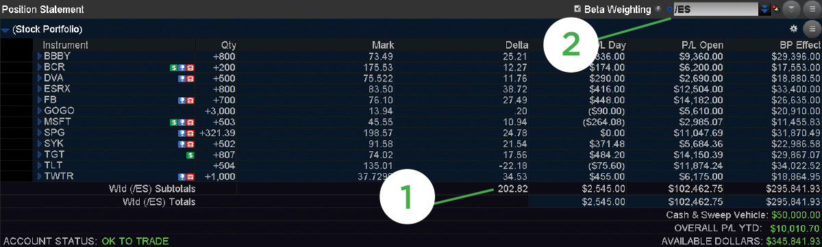The image size is (822, 247).
Task: Expand the ESRX position row
Action: (40, 89)
